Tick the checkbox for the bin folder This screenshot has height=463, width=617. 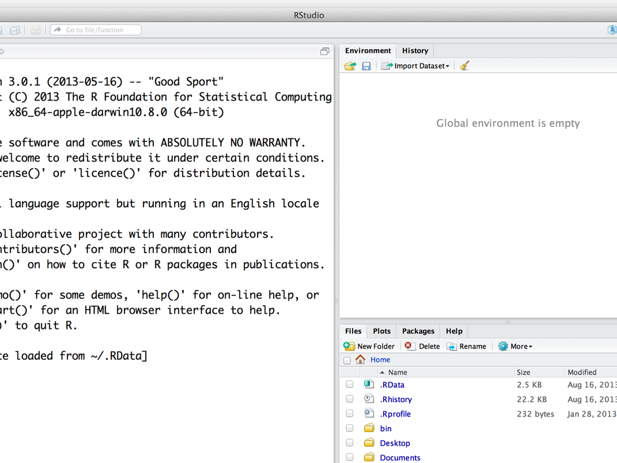[x=350, y=428]
